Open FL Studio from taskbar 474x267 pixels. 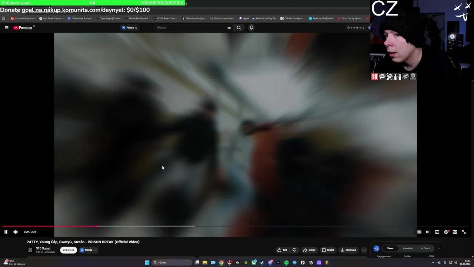327,263
